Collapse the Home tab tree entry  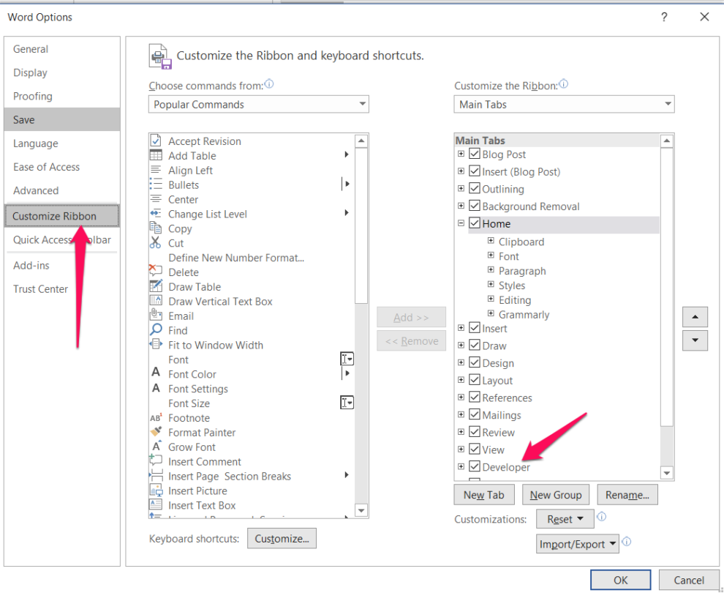tap(461, 223)
